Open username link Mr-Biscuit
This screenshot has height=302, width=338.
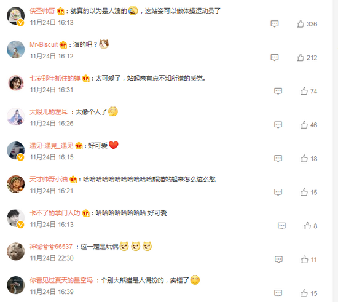44,45
